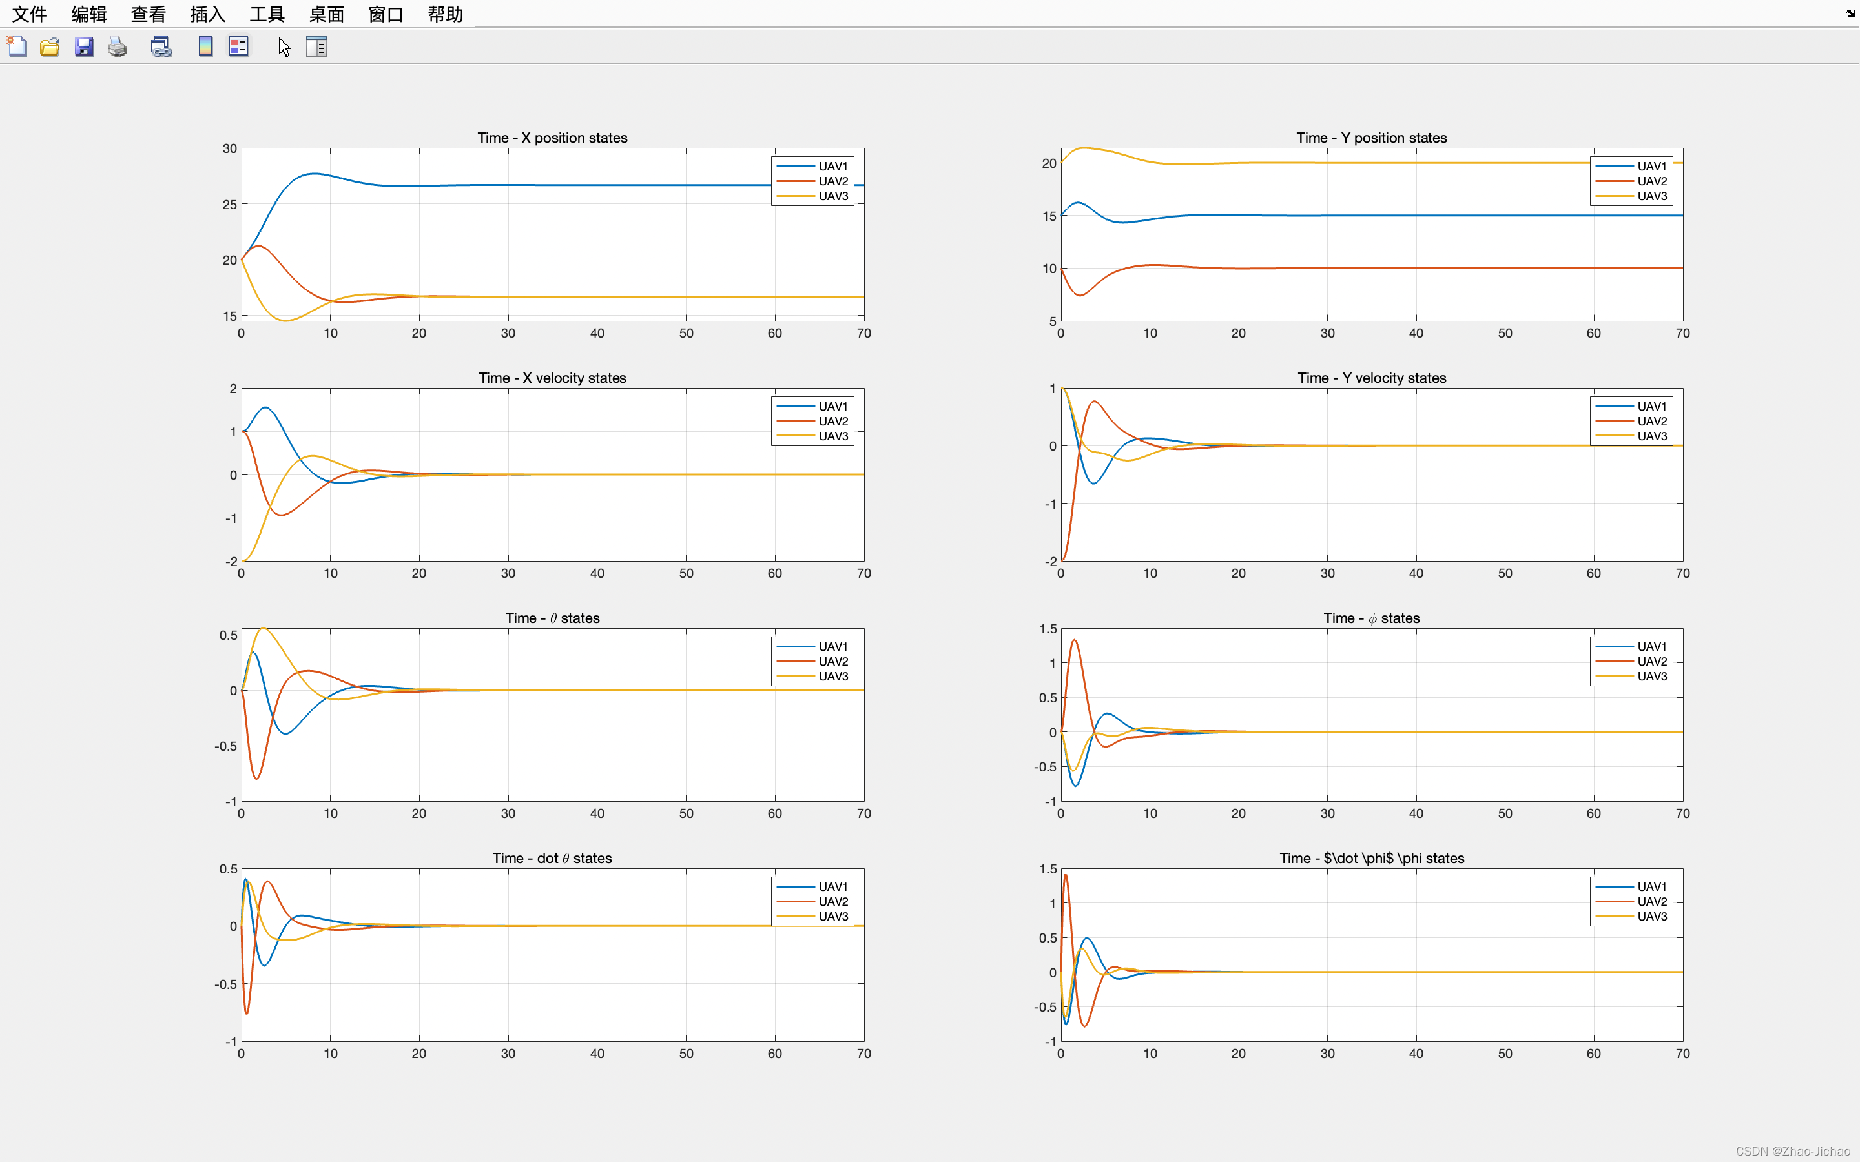
Task: Click the Open file folder icon
Action: pos(50,47)
